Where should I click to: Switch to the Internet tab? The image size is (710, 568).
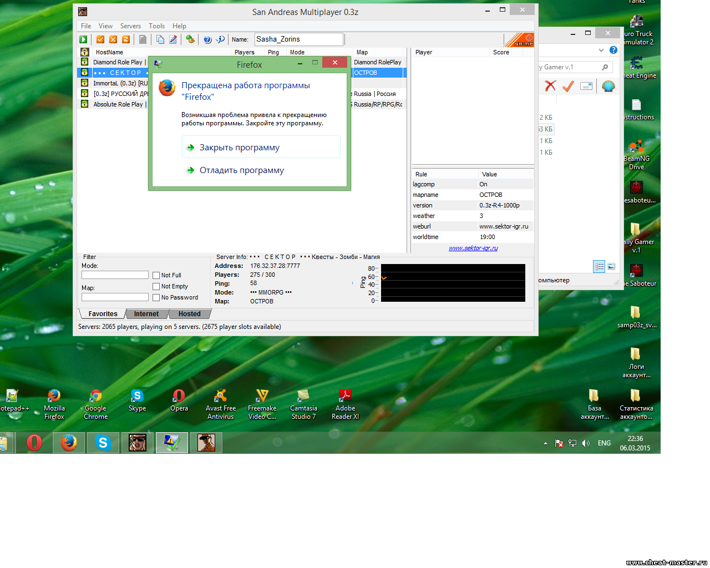pos(146,314)
